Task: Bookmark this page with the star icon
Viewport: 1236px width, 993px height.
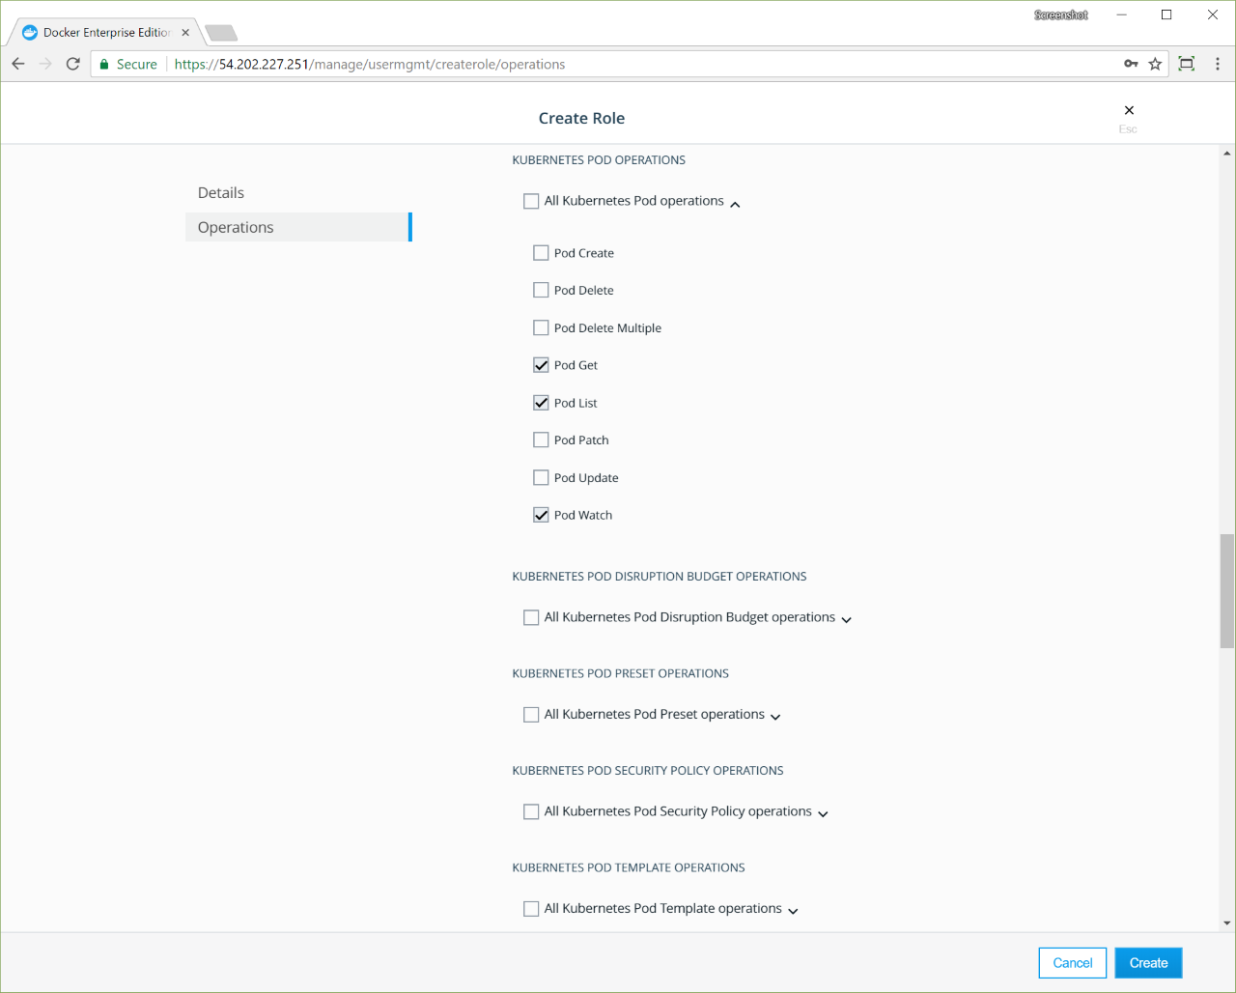Action: click(1155, 64)
